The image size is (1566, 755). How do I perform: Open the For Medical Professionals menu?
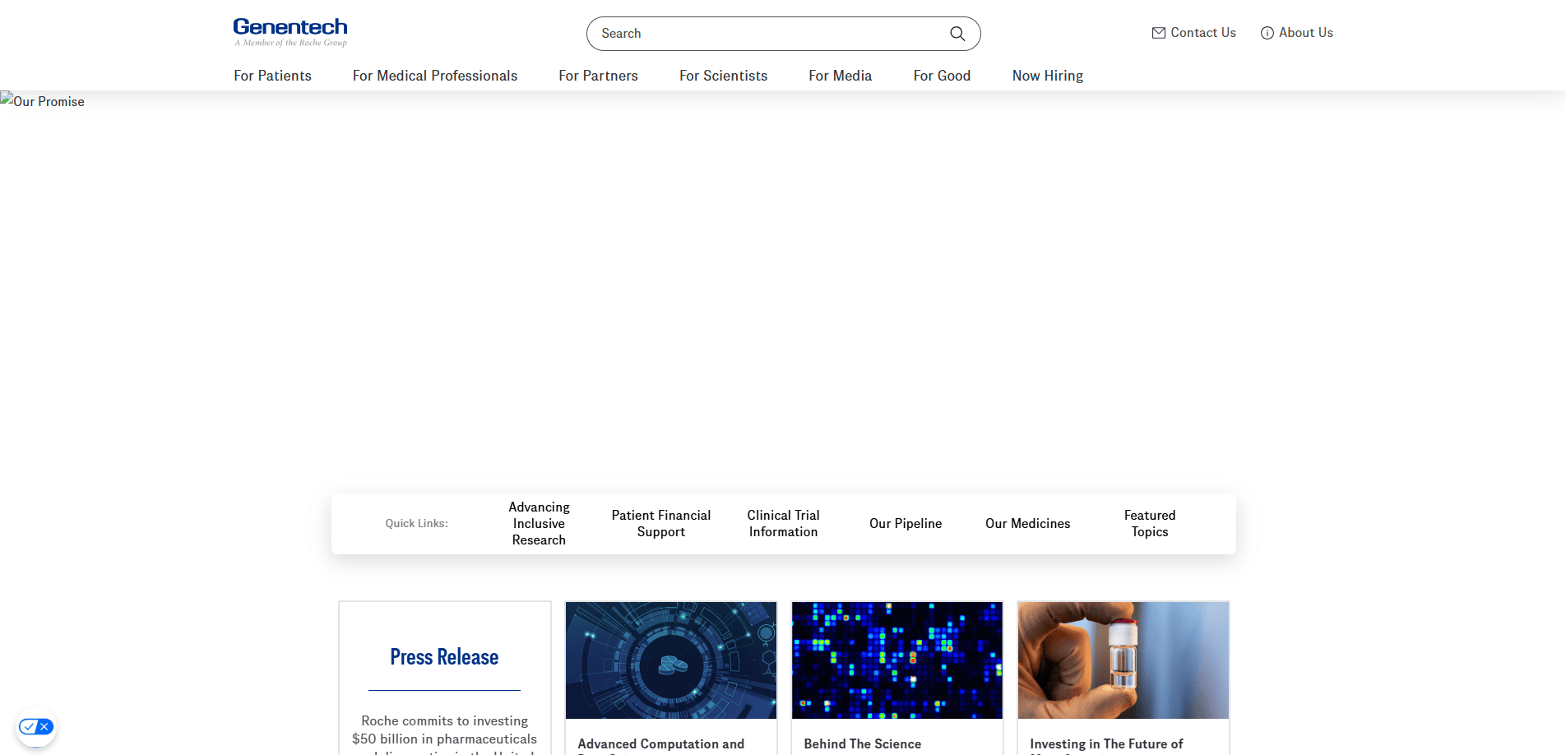[x=434, y=76]
